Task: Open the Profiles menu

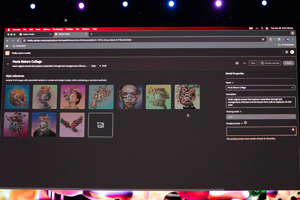Action: tap(69, 29)
